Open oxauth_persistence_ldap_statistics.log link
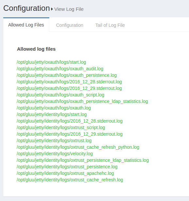The height and width of the screenshot is (201, 189). point(82,101)
